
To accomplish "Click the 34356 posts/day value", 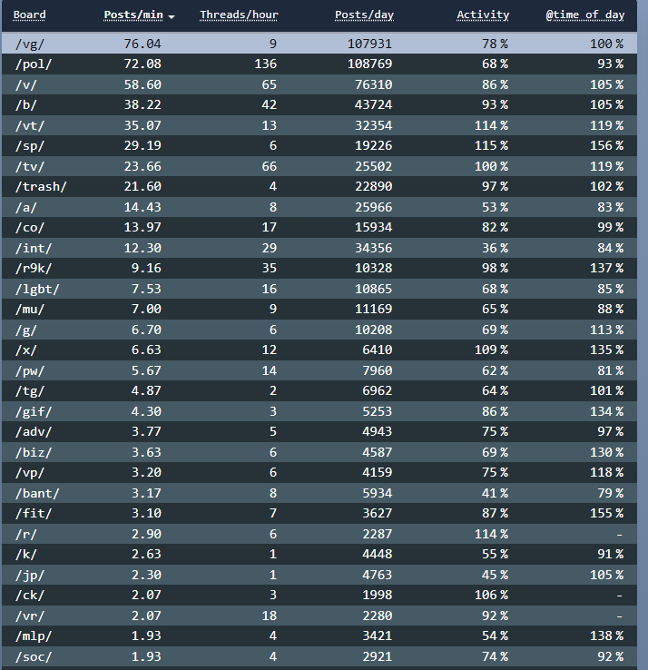I will click(x=373, y=248).
